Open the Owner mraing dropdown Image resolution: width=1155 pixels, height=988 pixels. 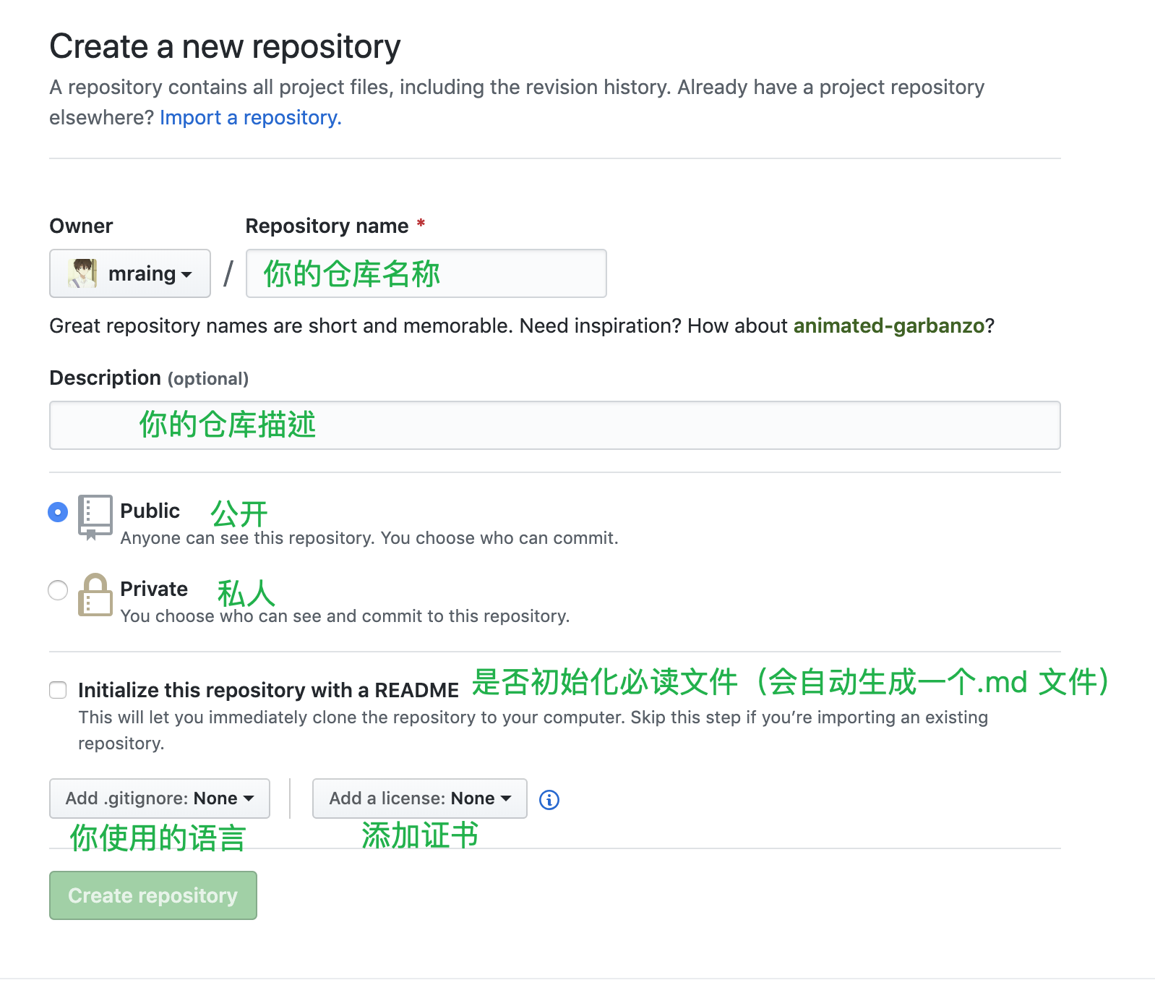pos(130,273)
